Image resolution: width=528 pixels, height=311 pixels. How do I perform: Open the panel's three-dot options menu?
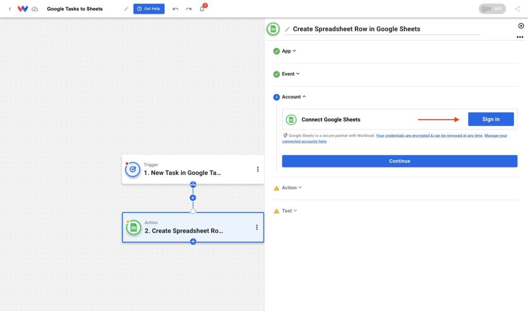520,37
